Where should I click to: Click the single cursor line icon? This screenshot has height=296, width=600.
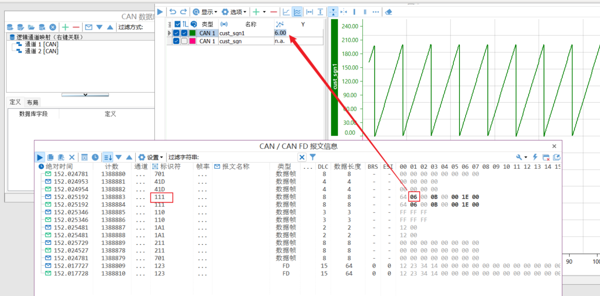(x=354, y=12)
